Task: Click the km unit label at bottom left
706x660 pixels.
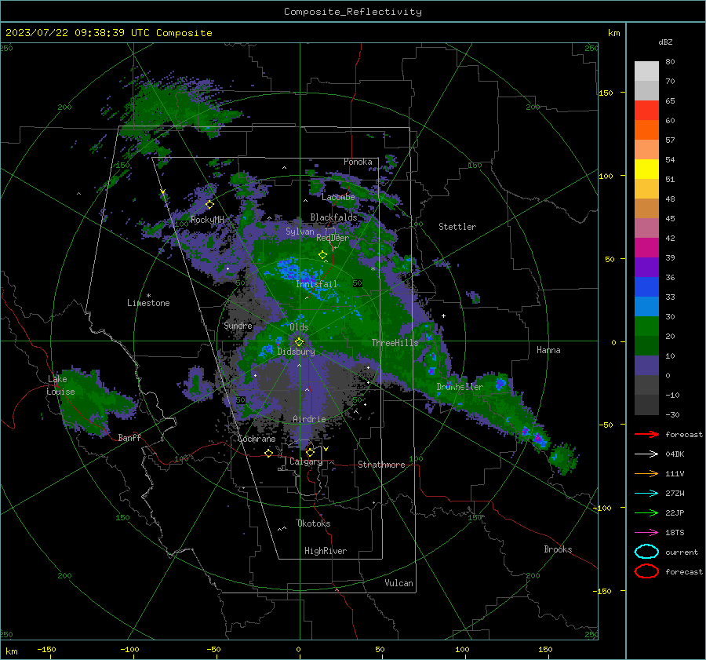Action: (12, 651)
